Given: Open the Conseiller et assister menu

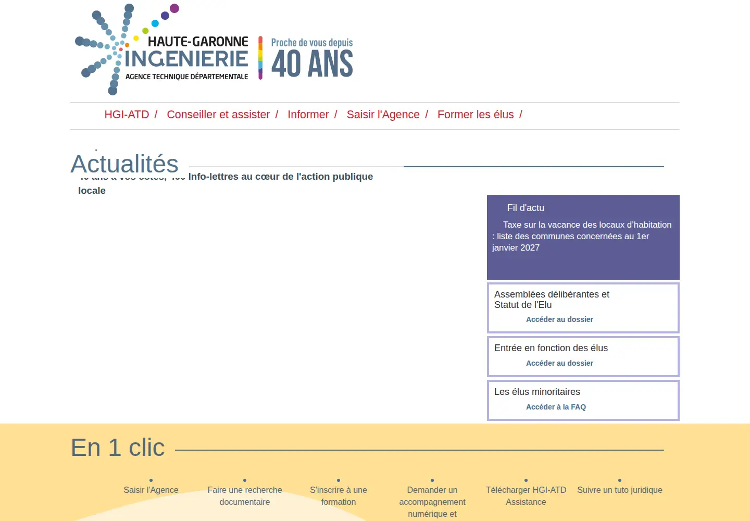Looking at the screenshot, I should 218,115.
